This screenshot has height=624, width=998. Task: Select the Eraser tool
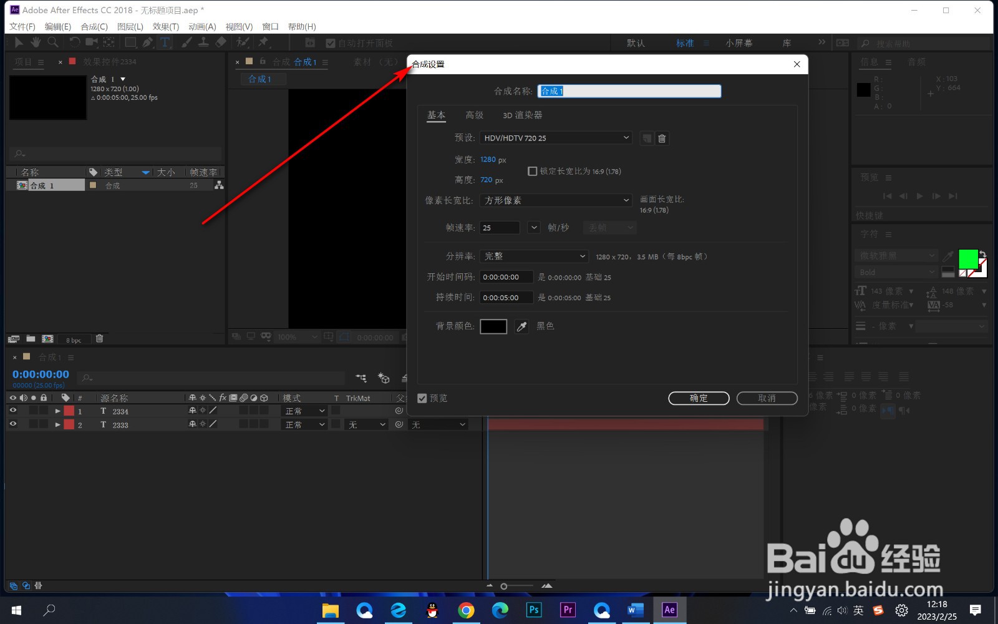point(221,42)
